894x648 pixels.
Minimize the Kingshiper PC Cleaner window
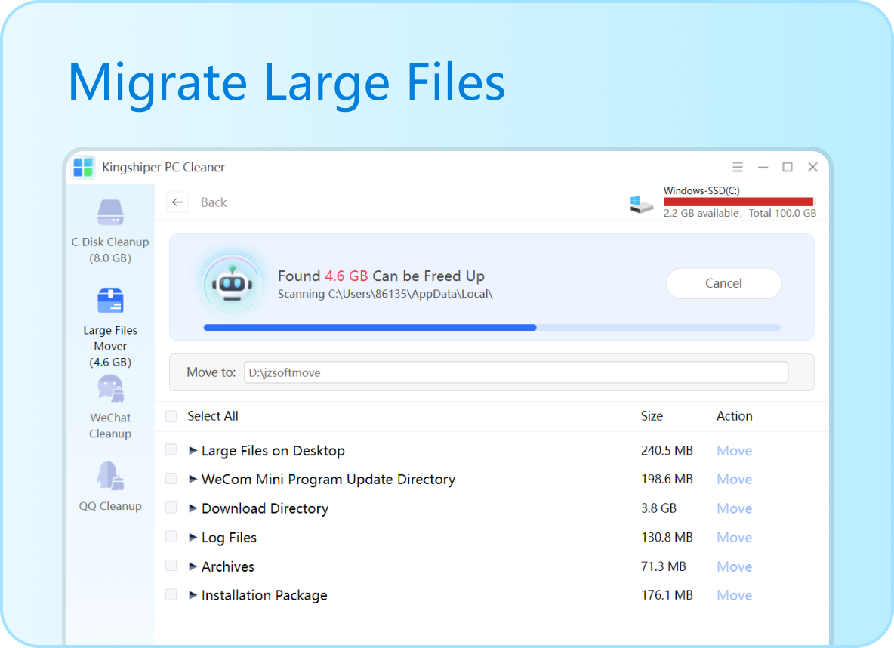point(763,167)
